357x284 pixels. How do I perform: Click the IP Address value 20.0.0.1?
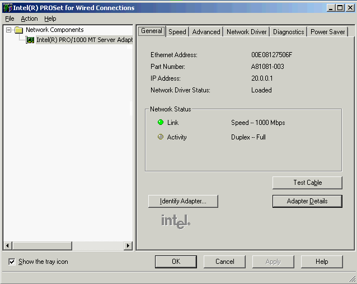pos(262,78)
